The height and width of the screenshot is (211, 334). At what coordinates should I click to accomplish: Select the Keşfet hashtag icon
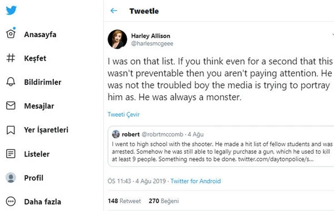coord(11,58)
